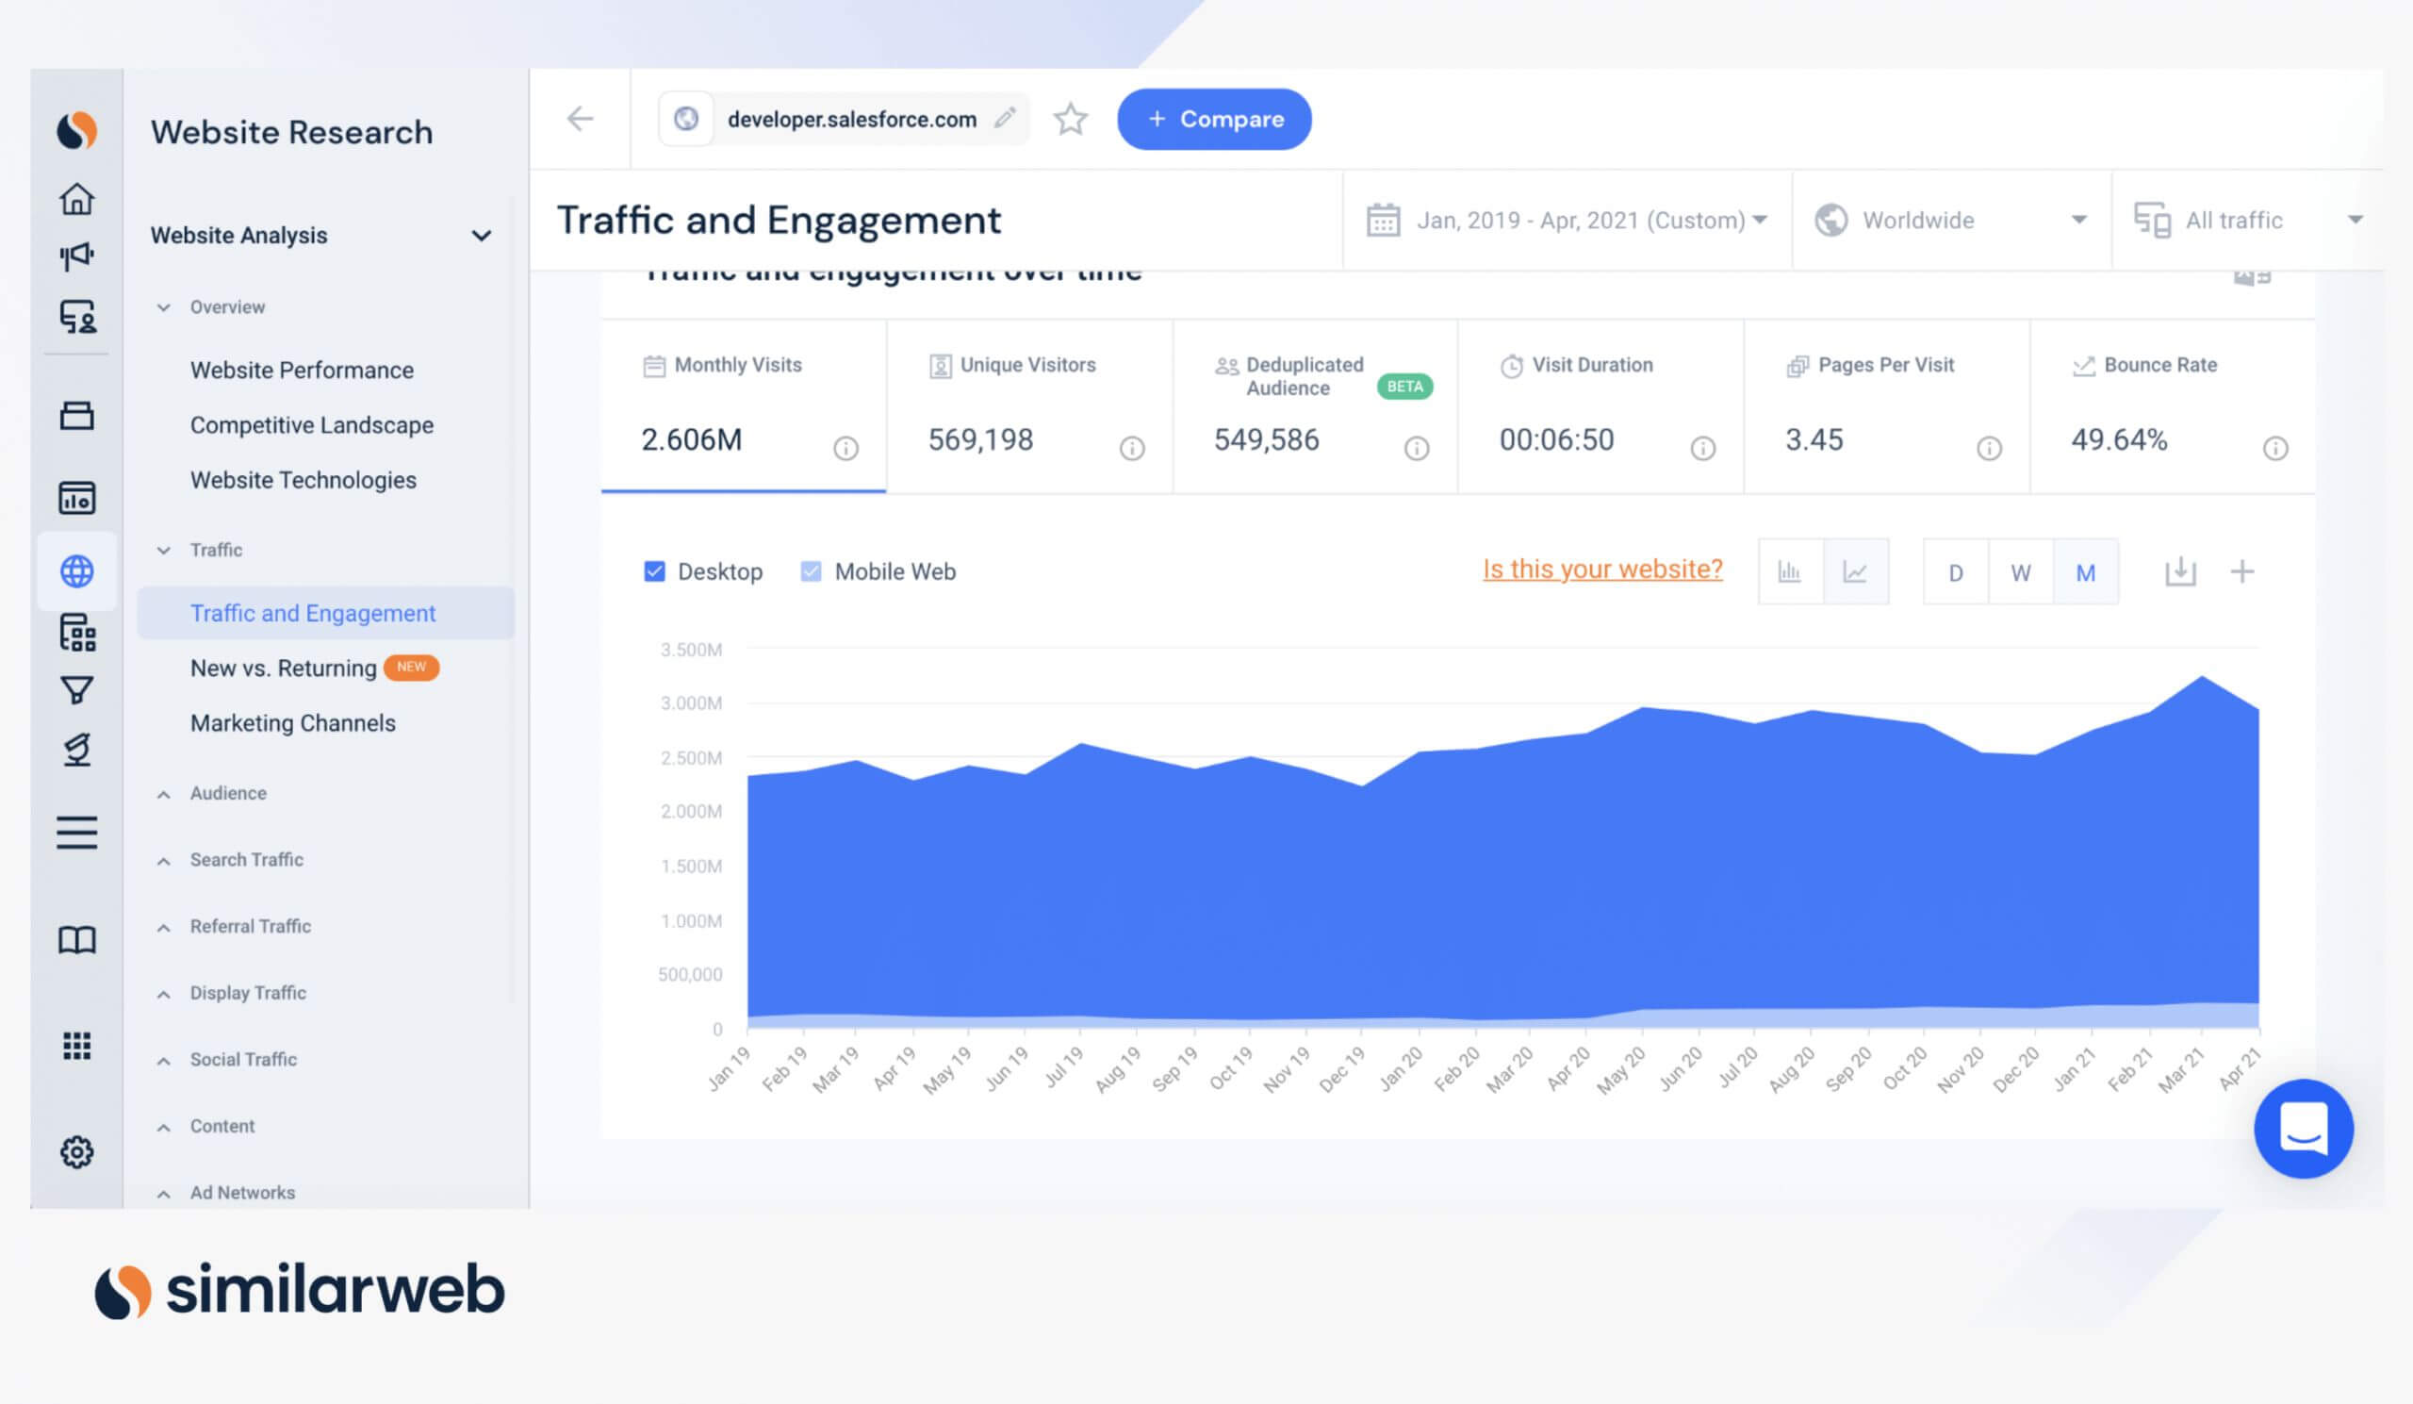Open the Worldwide country dropdown
The image size is (2413, 1404).
pos(1950,221)
